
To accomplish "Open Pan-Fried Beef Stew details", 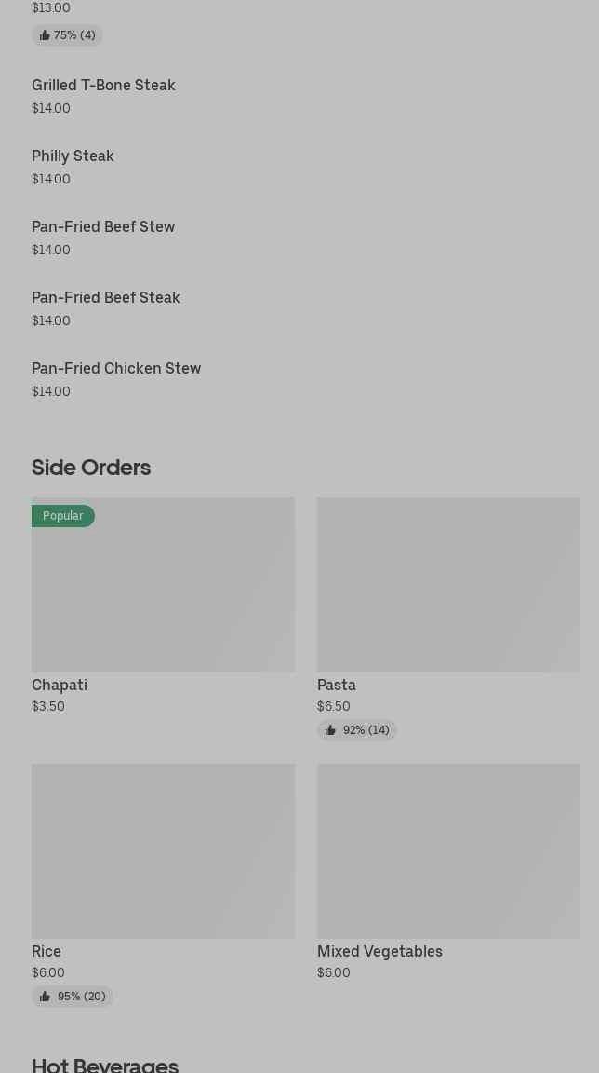I will [103, 227].
